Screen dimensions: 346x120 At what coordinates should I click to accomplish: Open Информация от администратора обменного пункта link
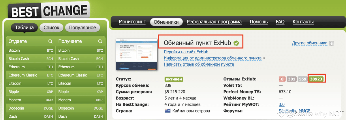tap(213, 58)
